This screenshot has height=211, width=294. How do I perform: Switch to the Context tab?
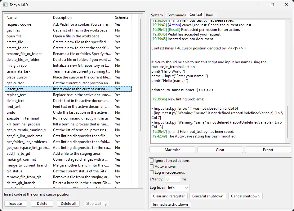195,15
